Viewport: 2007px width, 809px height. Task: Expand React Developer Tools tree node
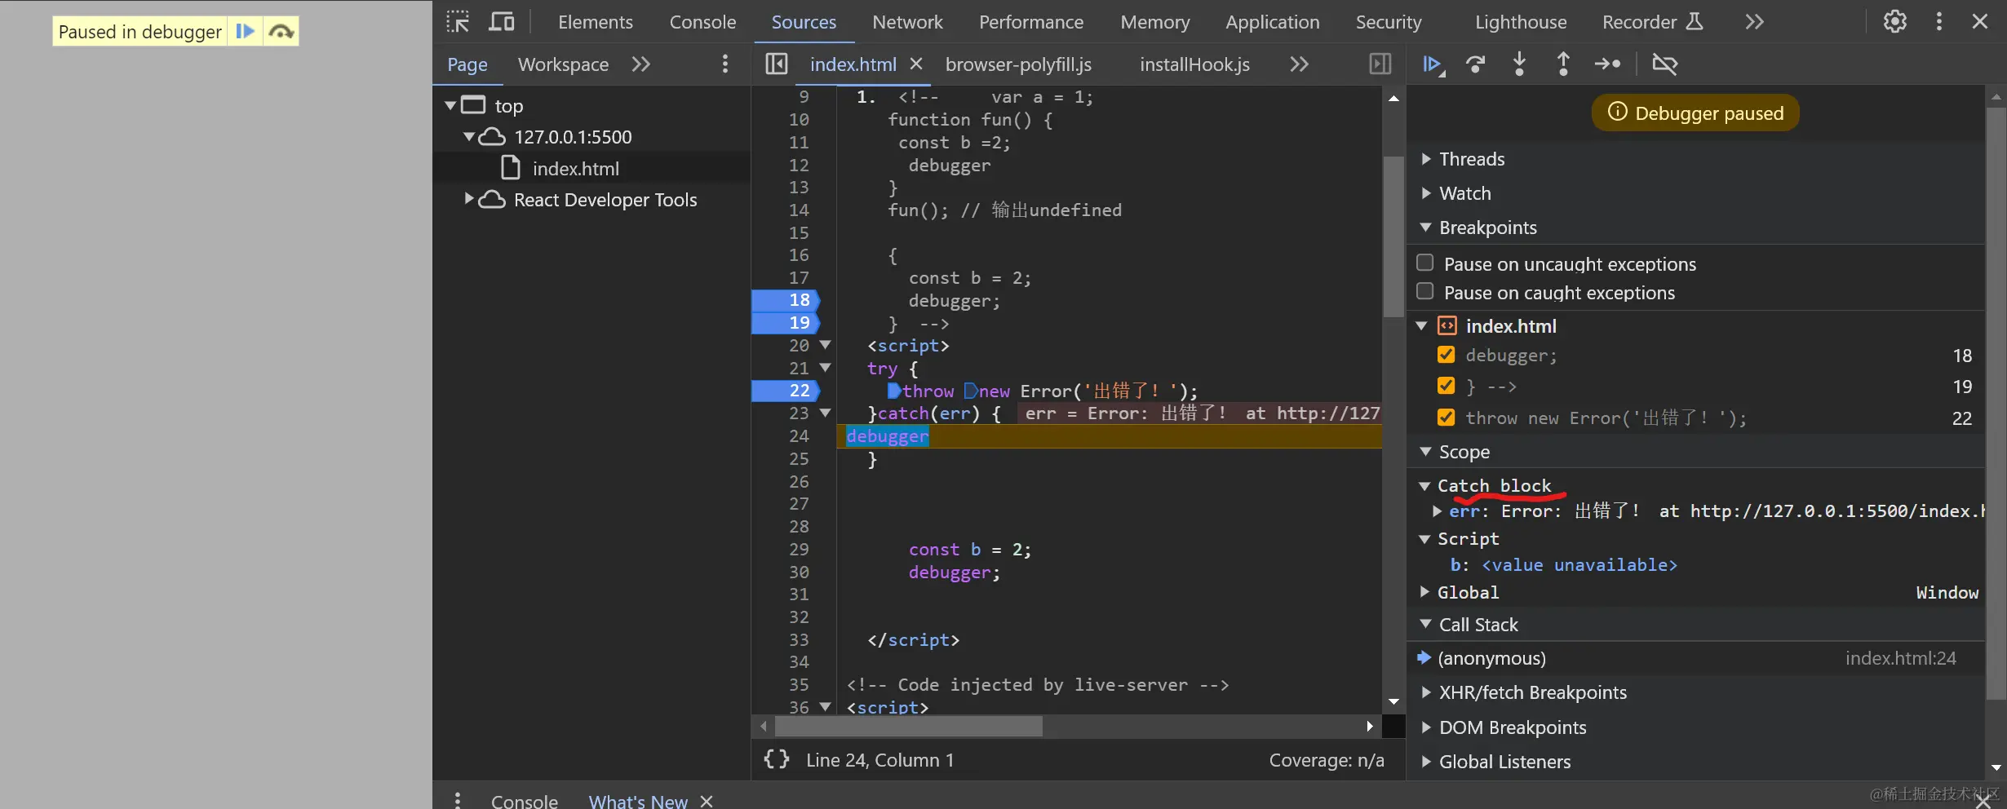pos(469,198)
